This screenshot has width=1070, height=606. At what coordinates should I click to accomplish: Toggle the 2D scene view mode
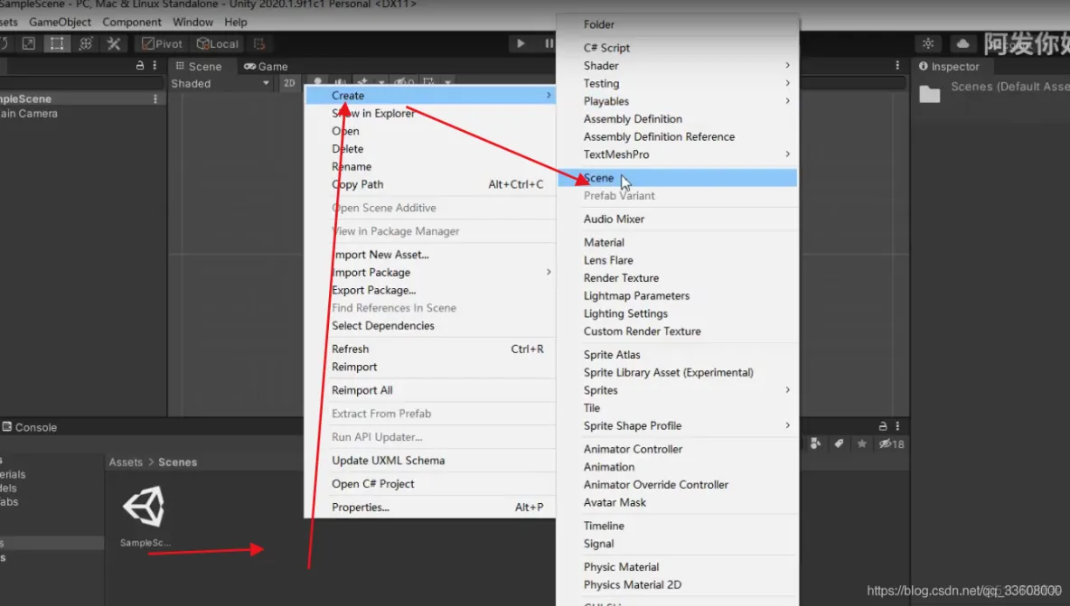289,83
